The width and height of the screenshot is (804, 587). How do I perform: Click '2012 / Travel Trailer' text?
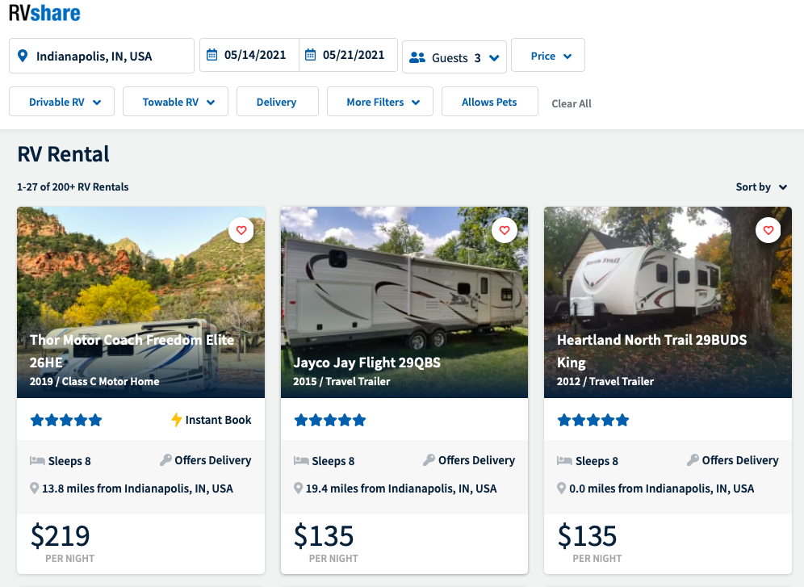[605, 381]
